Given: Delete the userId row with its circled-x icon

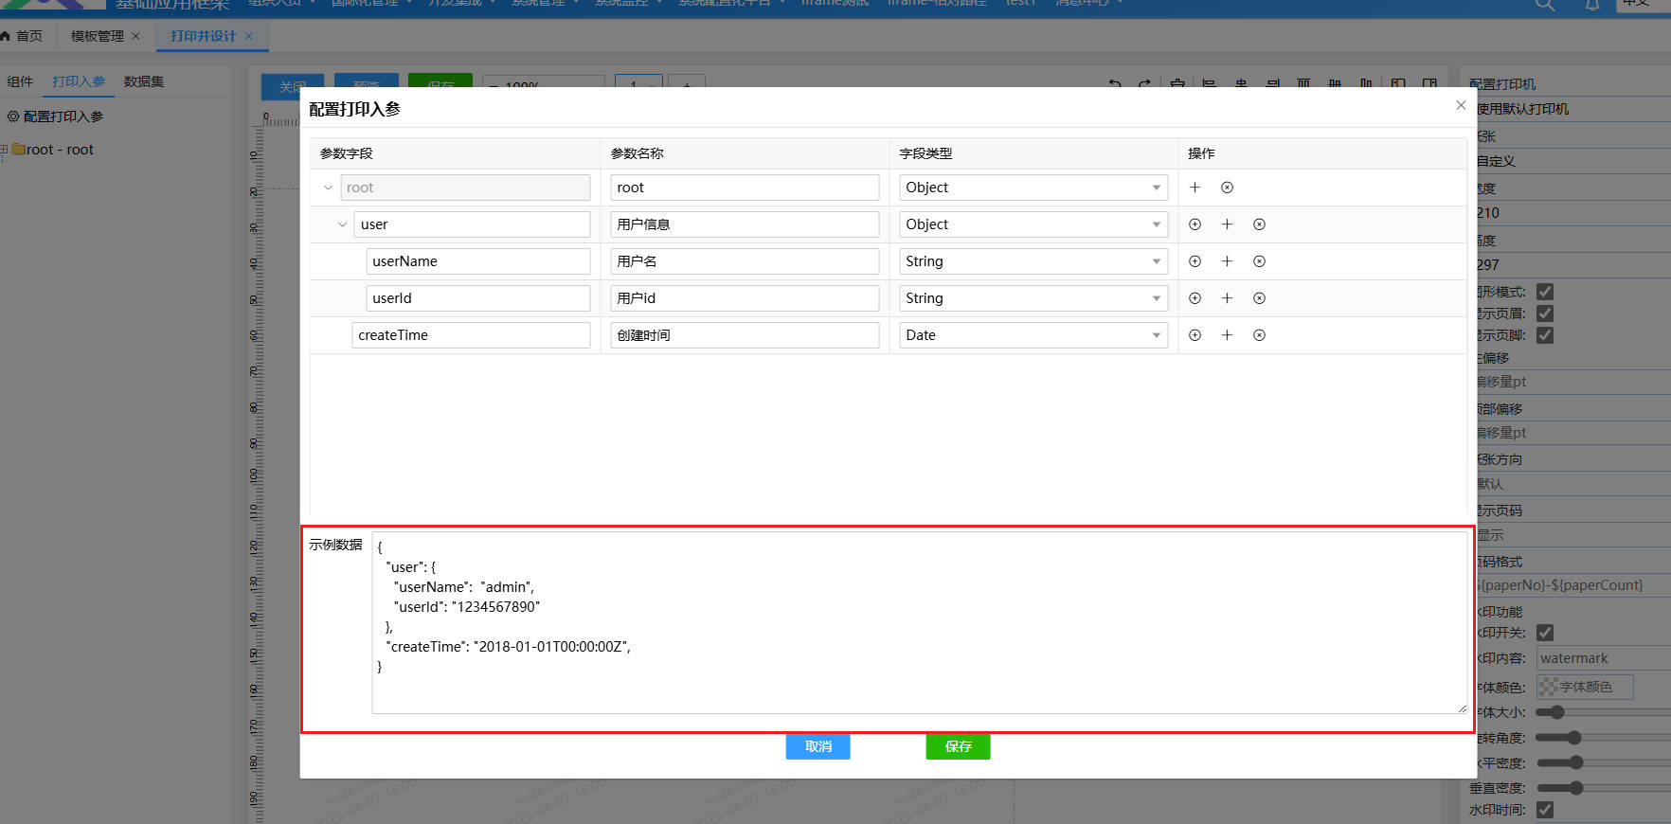Looking at the screenshot, I should tap(1259, 298).
